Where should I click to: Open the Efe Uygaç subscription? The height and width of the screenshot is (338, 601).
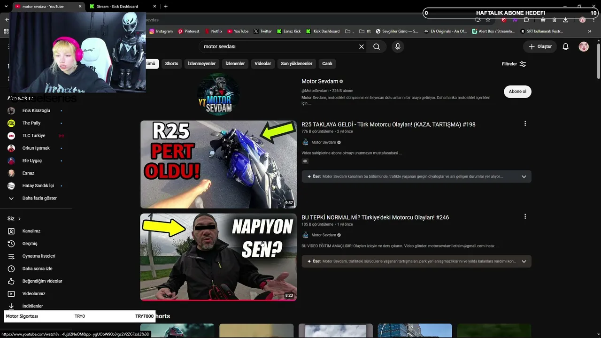[x=32, y=161]
